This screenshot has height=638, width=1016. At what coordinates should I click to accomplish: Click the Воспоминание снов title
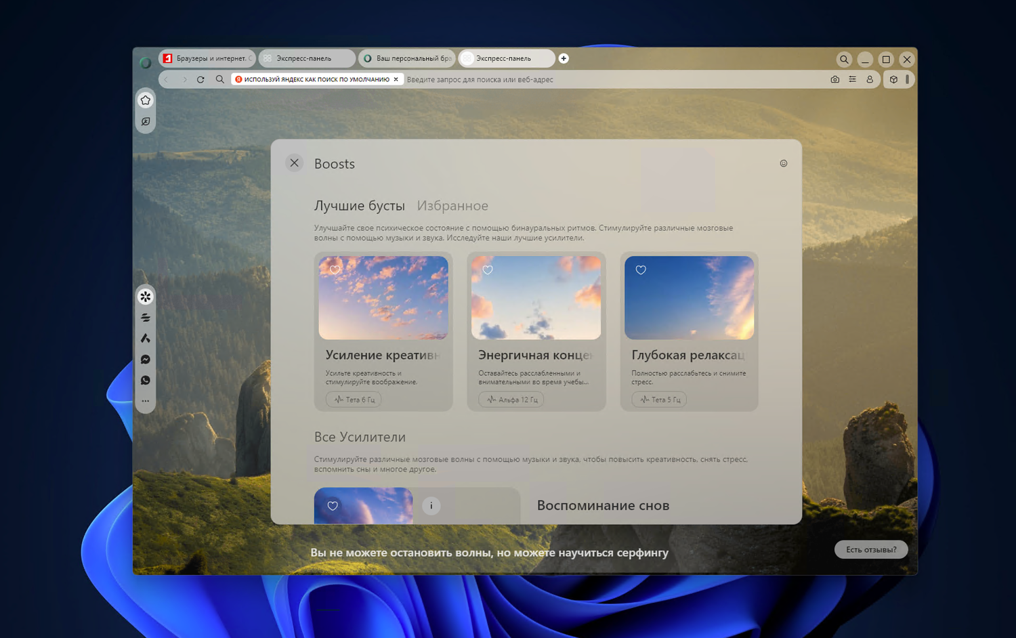603,505
